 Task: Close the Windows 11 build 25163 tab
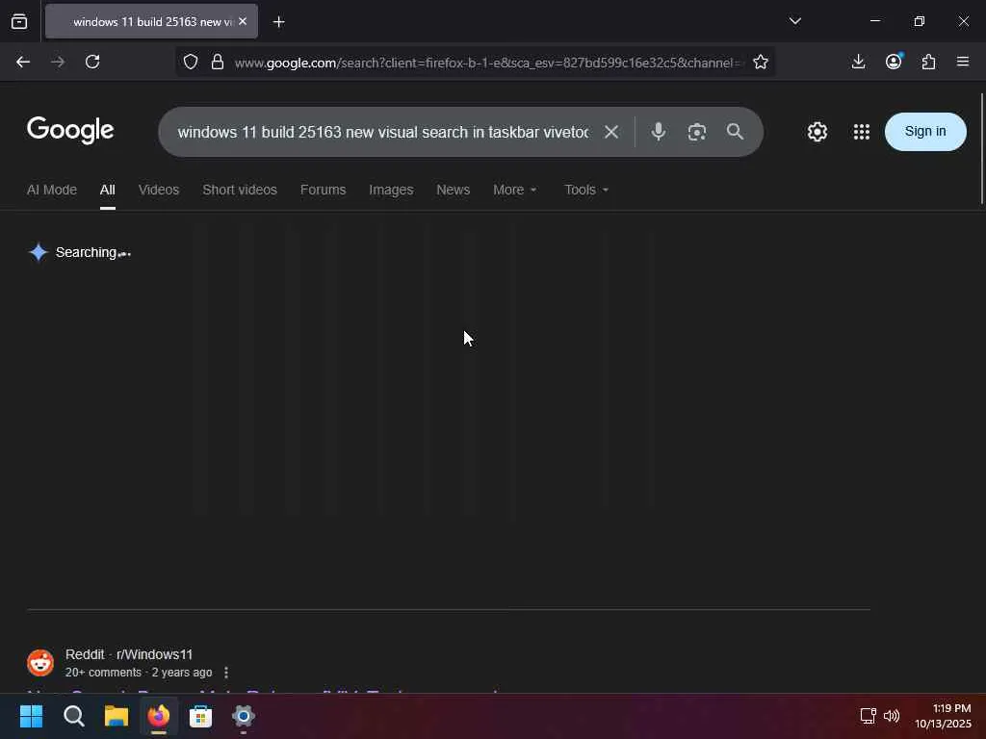[x=243, y=21]
